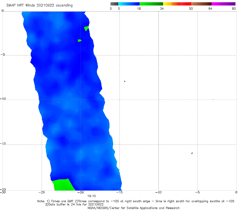
Task: Click the longitude axis label '-20'
Action: pos(81,192)
